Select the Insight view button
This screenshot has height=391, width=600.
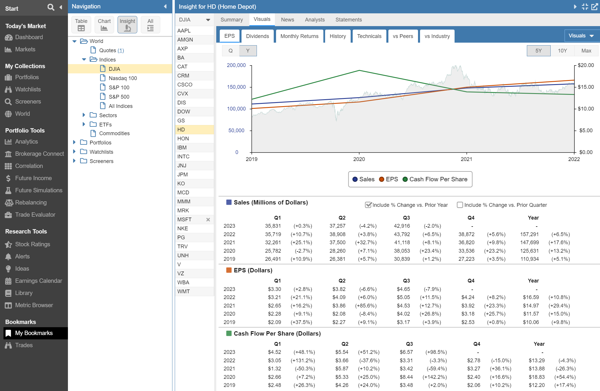coord(127,25)
